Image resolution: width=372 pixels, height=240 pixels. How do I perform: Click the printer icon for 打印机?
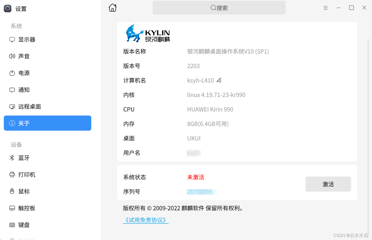(12, 174)
